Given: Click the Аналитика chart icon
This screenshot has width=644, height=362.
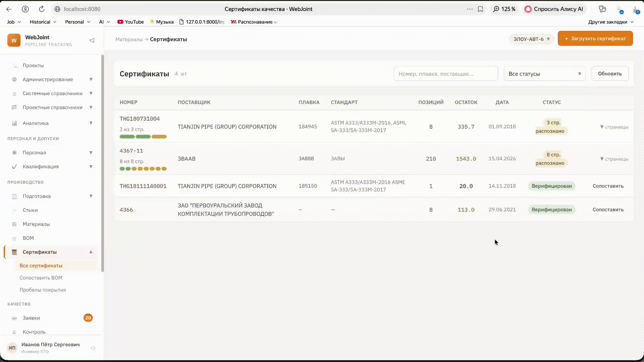Looking at the screenshot, I should [x=14, y=123].
